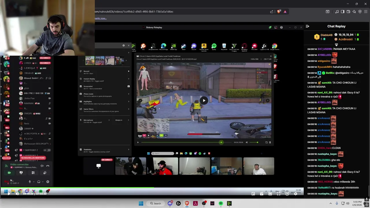Click the Windows taskbar Search box
The image size is (370, 208).
[156, 203]
